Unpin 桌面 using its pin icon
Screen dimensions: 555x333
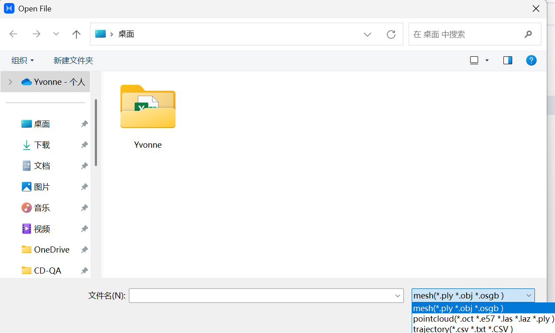84,124
